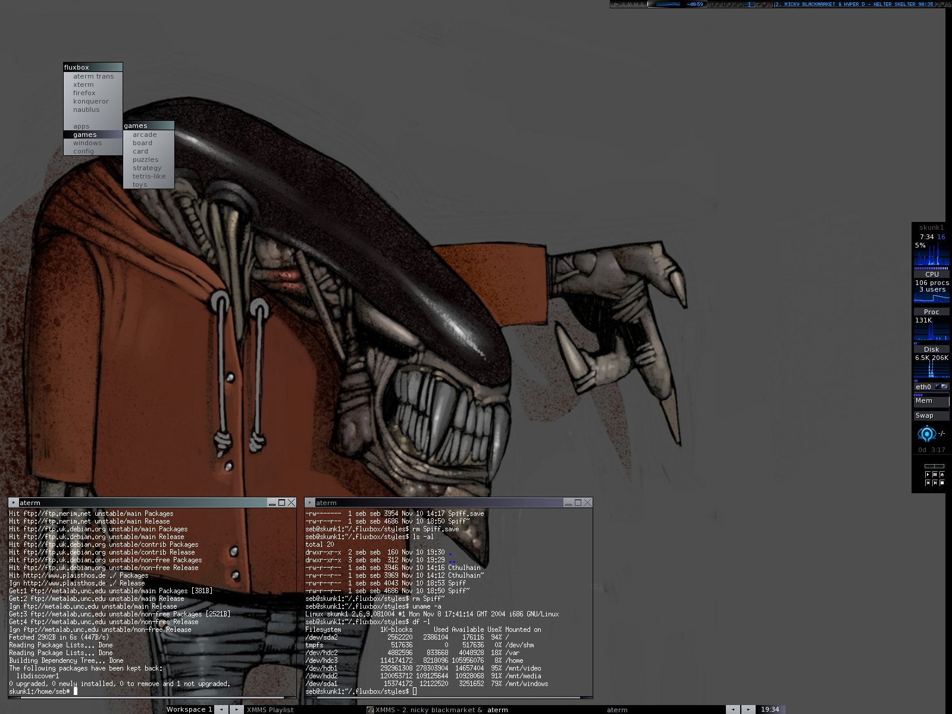Choose tetris-like from the games submenu
The height and width of the screenshot is (714, 952).
(149, 176)
